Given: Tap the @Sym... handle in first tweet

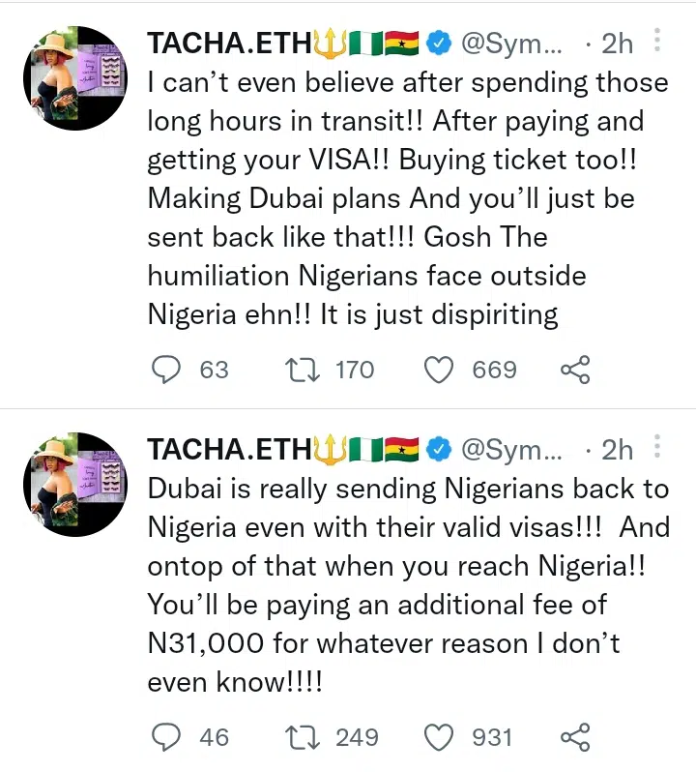Looking at the screenshot, I should coord(511,44).
